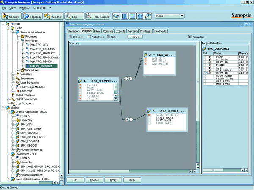Image resolution: width=254 pixels, height=190 pixels.
Task: Click the refresh arrows toolbar icon
Action: coord(116,16)
